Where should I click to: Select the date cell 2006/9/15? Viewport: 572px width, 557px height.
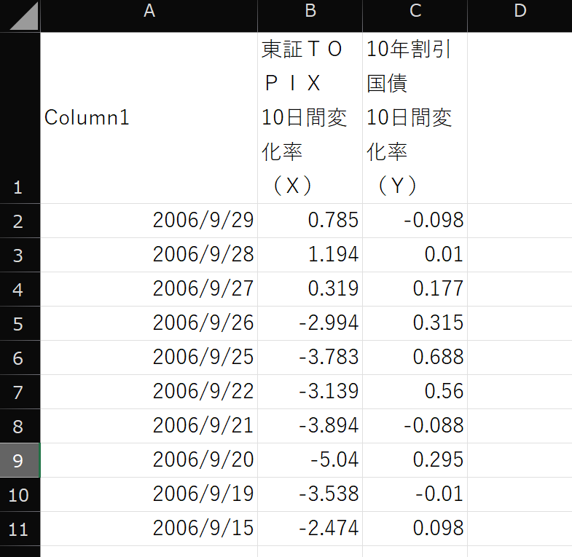coord(149,529)
